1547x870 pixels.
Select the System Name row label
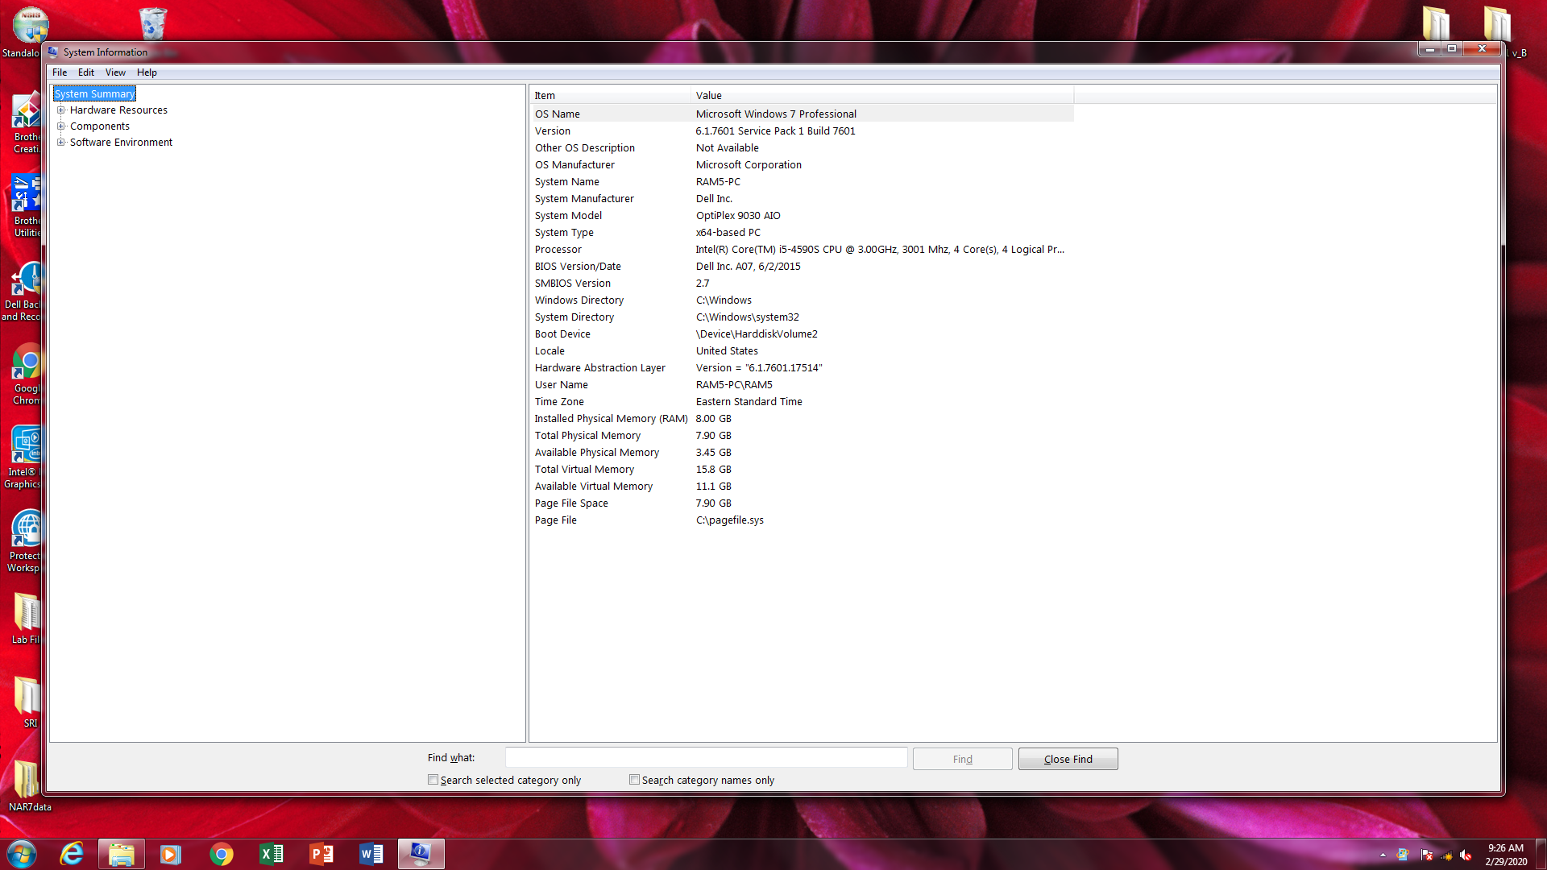pos(567,182)
